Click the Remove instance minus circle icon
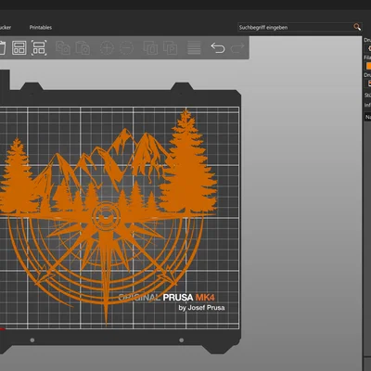The height and width of the screenshot is (371, 371). [x=126, y=48]
